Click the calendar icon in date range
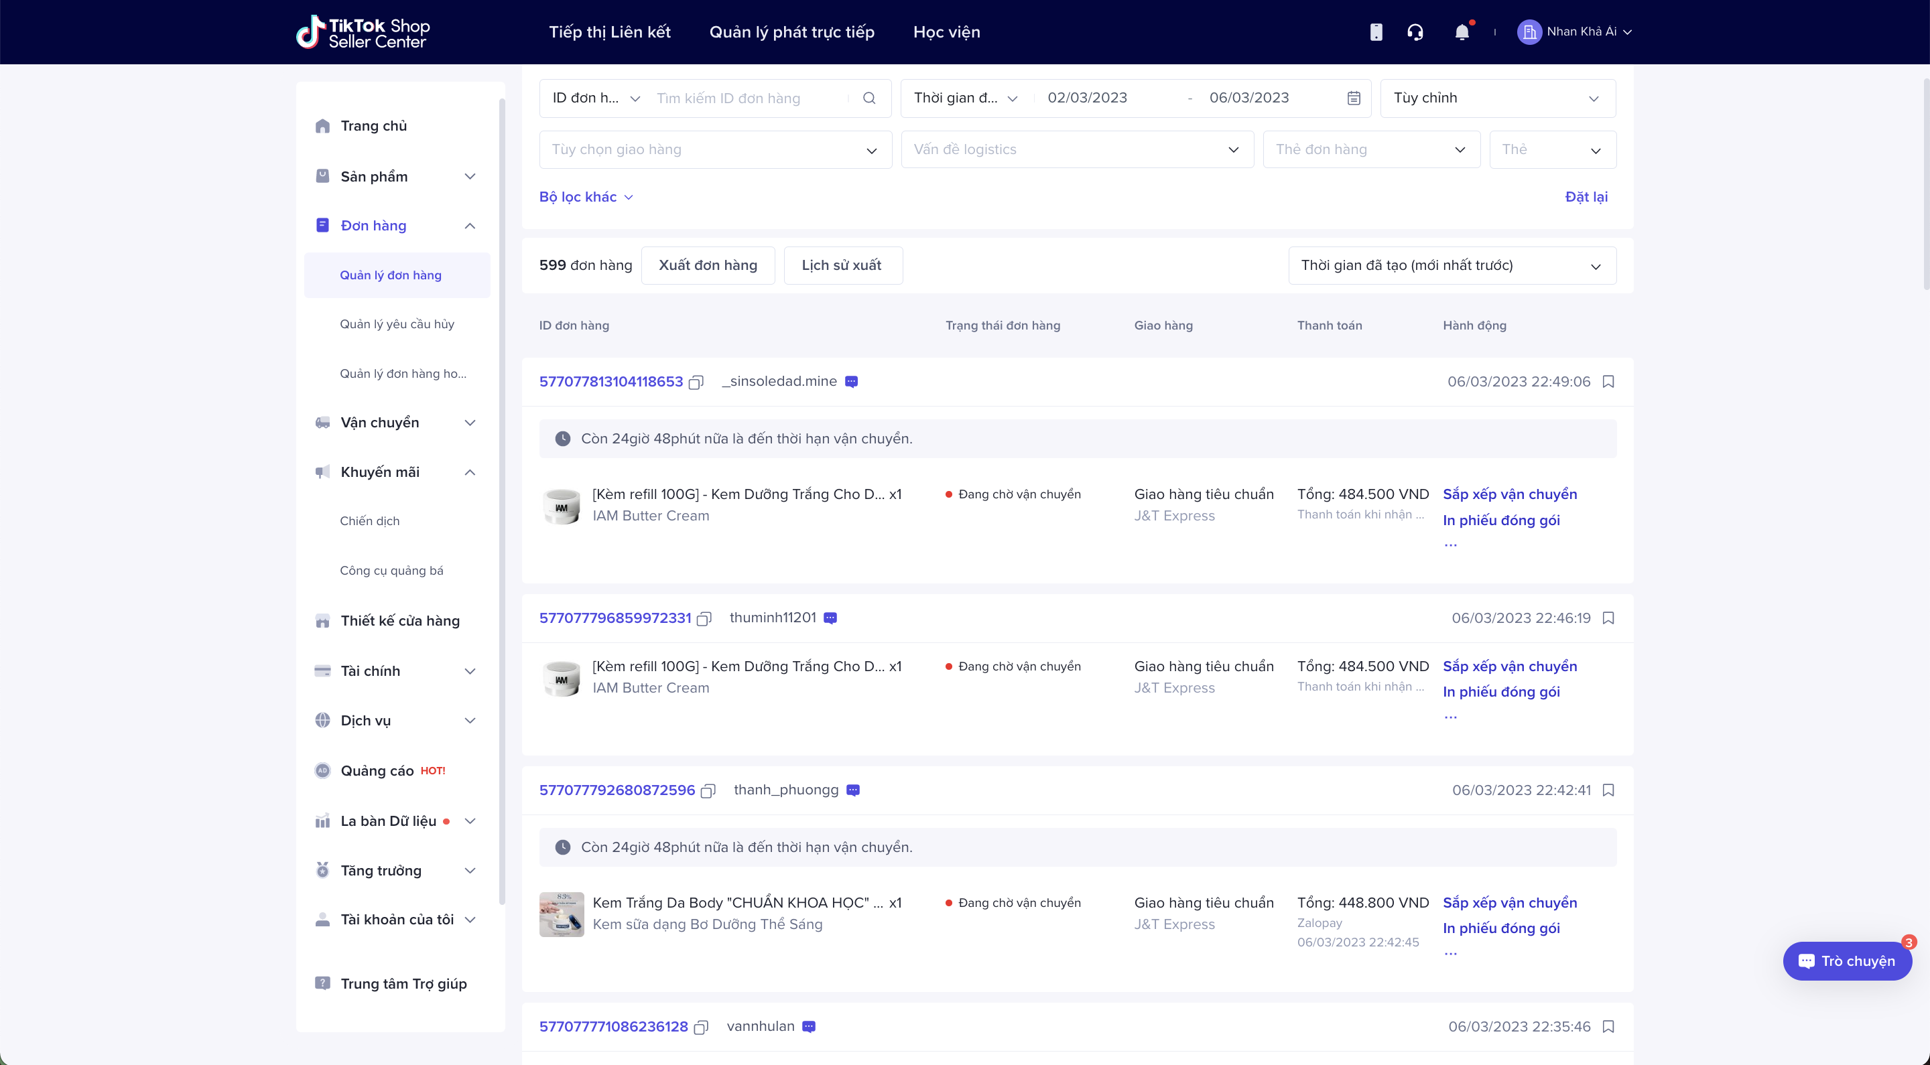1930x1065 pixels. pyautogui.click(x=1353, y=98)
